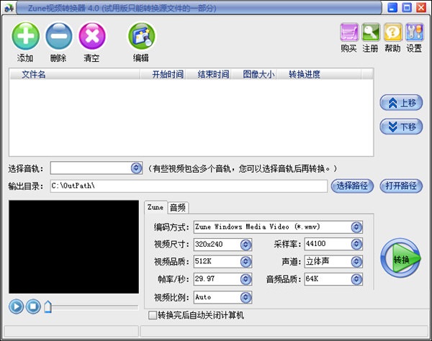Click the 文件名 column header
Image resolution: width=432 pixels, height=341 pixels.
[75, 74]
